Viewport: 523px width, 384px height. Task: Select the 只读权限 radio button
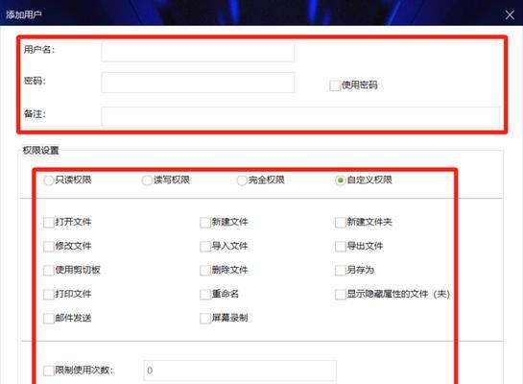point(48,180)
